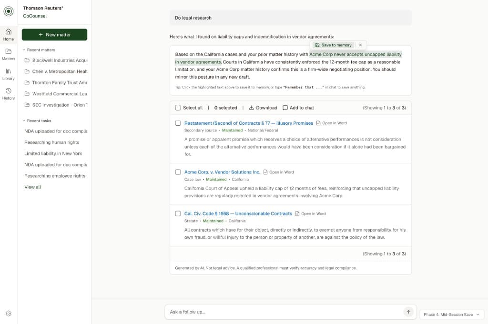
Task: Click the New matter button
Action: 54,35
